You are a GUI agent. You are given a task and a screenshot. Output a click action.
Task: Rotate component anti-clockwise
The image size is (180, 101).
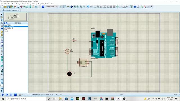coord(2,83)
